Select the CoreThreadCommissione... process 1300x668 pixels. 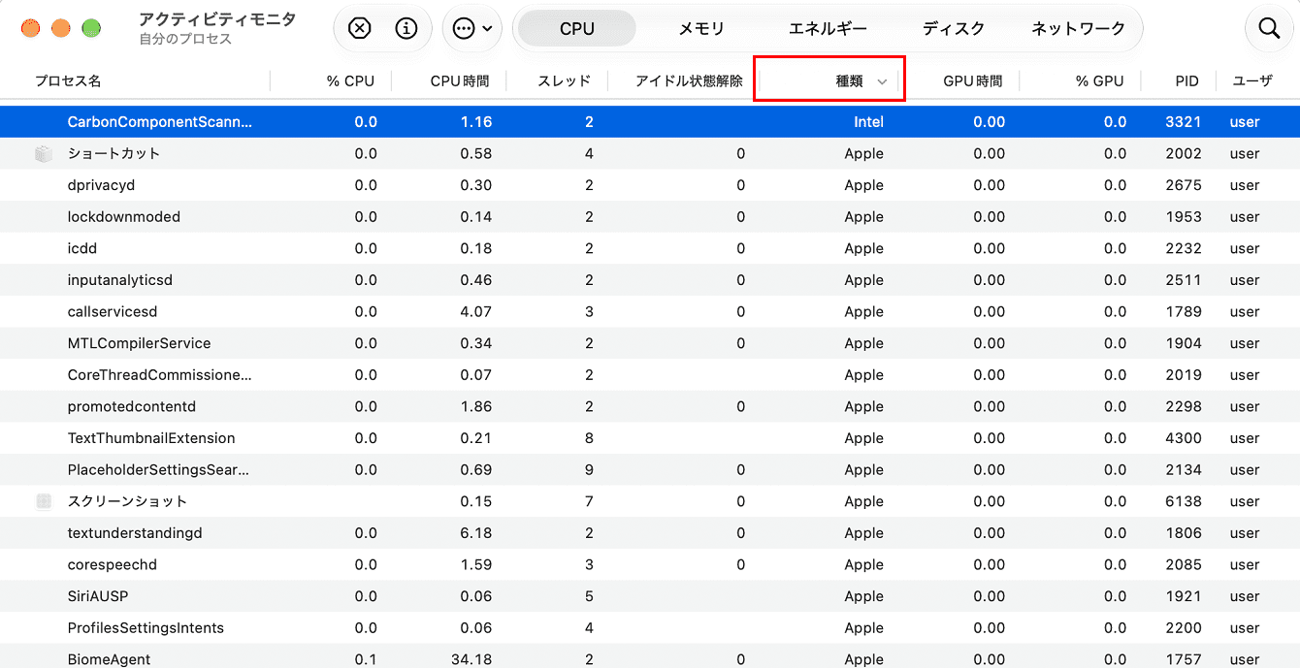point(650,374)
